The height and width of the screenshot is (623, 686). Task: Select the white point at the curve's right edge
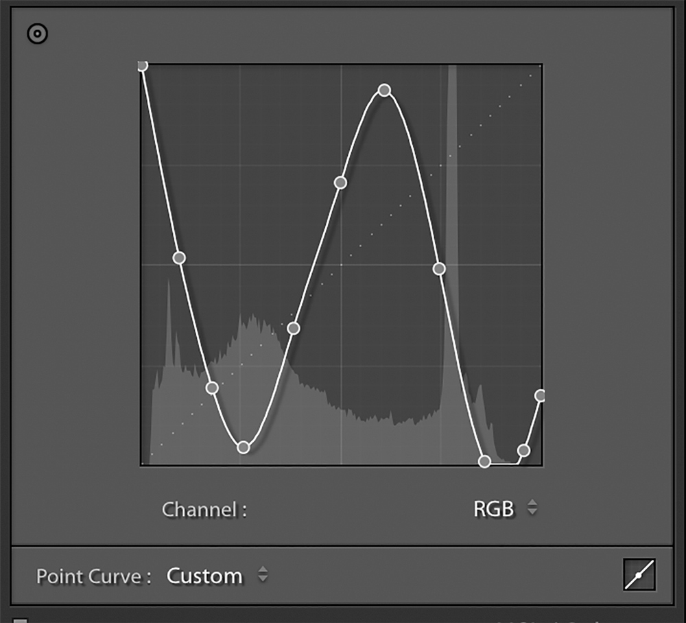tap(540, 396)
